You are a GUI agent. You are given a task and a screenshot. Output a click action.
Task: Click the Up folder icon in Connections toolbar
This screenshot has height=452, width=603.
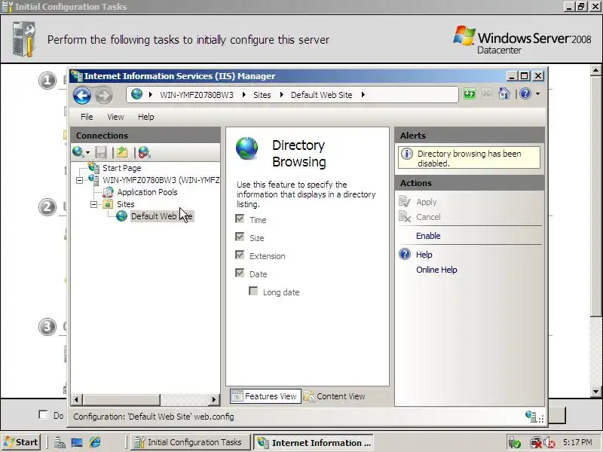coord(122,152)
